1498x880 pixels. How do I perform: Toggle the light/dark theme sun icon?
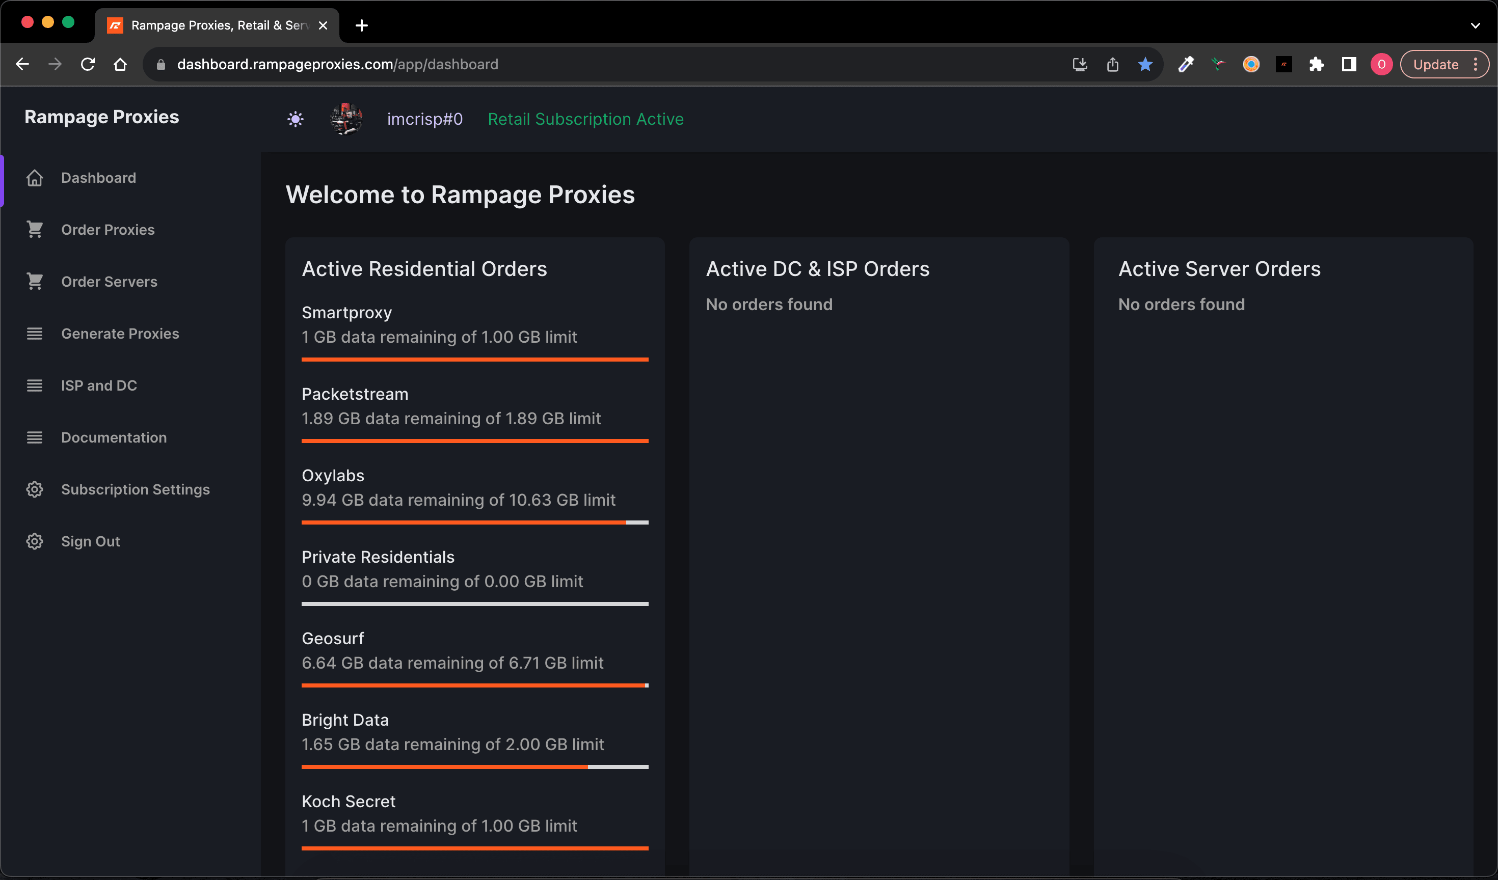(x=296, y=120)
